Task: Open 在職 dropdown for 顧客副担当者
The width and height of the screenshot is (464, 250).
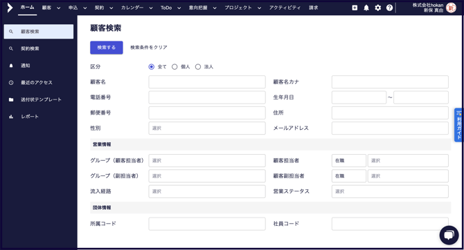Action: point(349,176)
